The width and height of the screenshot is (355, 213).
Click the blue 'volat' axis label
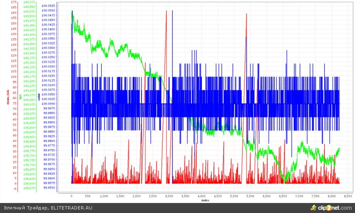click(38, 97)
